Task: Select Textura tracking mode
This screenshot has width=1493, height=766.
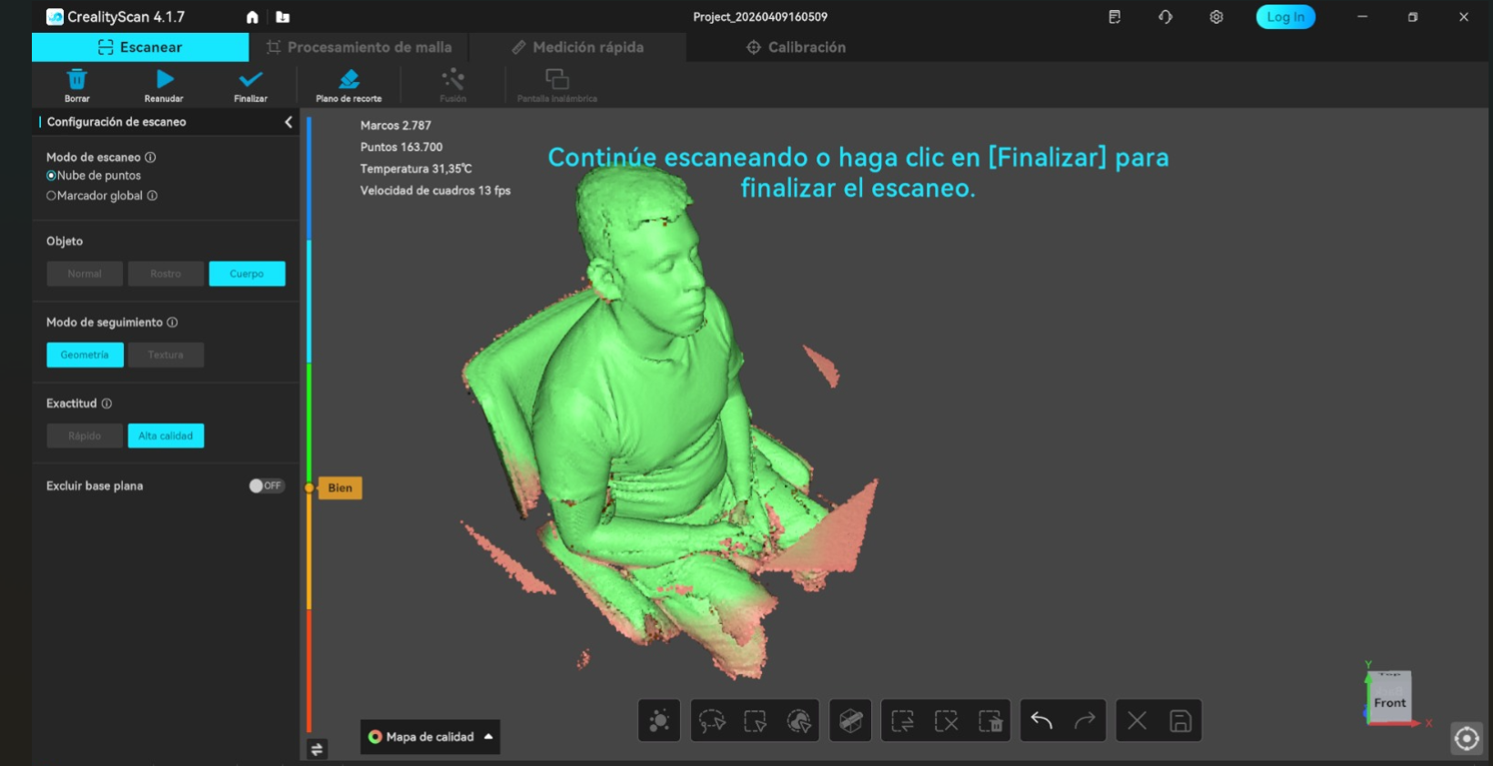Action: [x=166, y=355]
